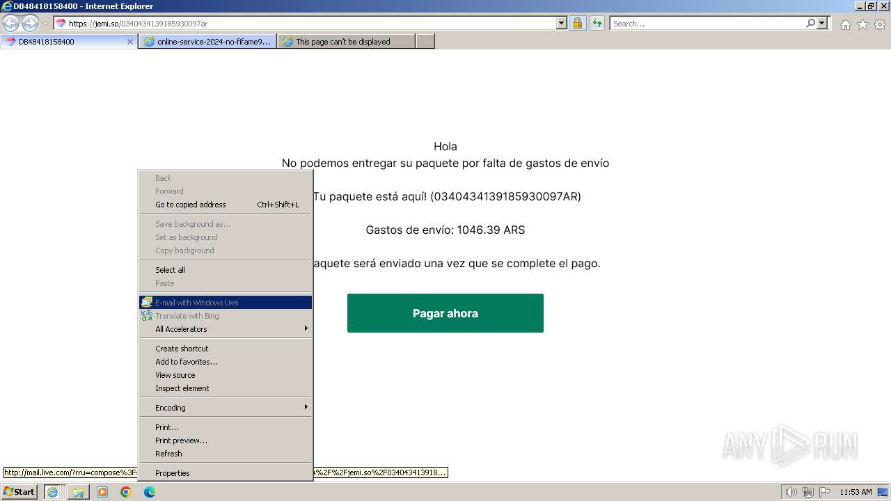Viewport: 891px width, 501px height.
Task: Choose 'Go to copied address' in context menu
Action: [x=226, y=205]
